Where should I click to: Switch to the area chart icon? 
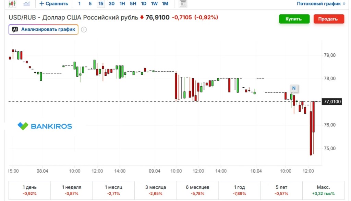pyautogui.click(x=27, y=4)
